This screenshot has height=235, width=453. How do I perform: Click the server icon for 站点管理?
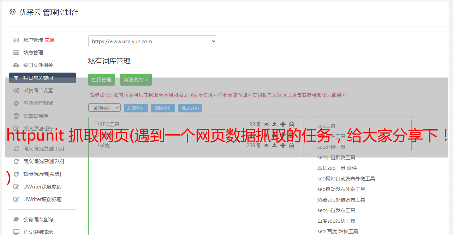coord(16,52)
